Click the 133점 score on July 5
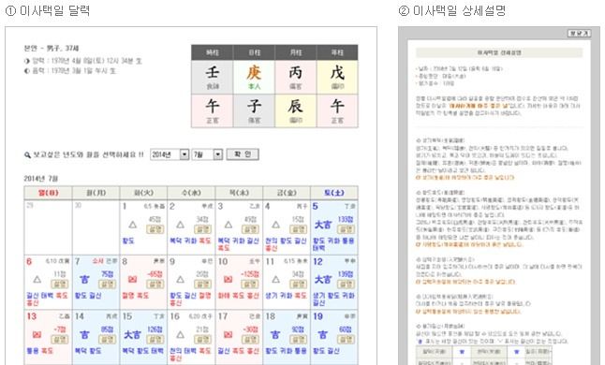The image size is (605, 365). point(346,219)
